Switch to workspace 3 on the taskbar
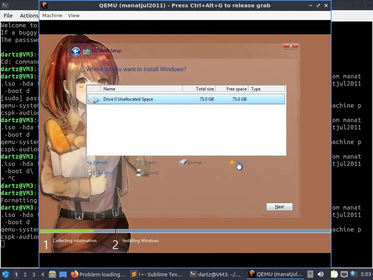 [x=34, y=275]
